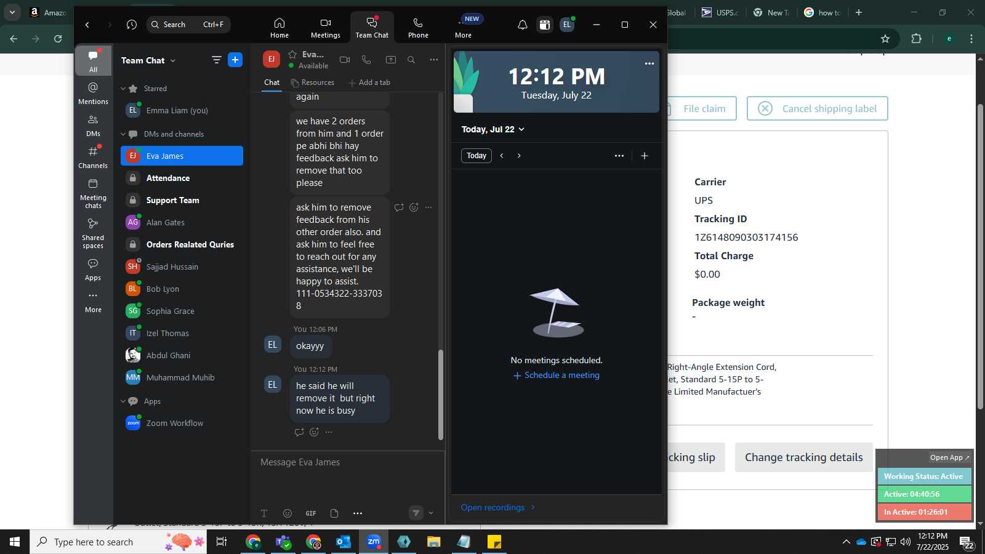Open Meeting chats in sidebar
This screenshot has width=985, height=554.
tap(94, 193)
